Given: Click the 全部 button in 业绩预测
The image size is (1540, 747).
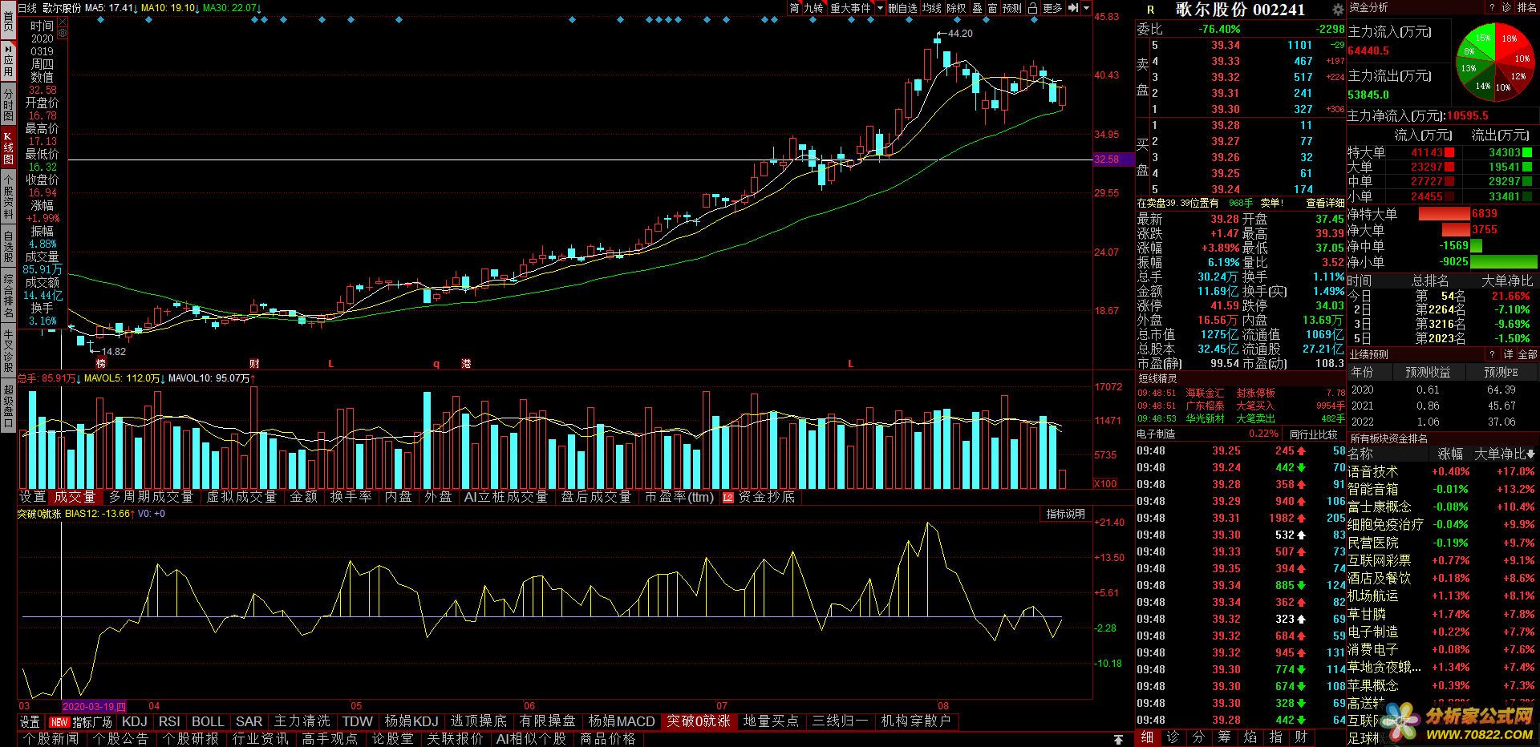Looking at the screenshot, I should click(x=1527, y=354).
